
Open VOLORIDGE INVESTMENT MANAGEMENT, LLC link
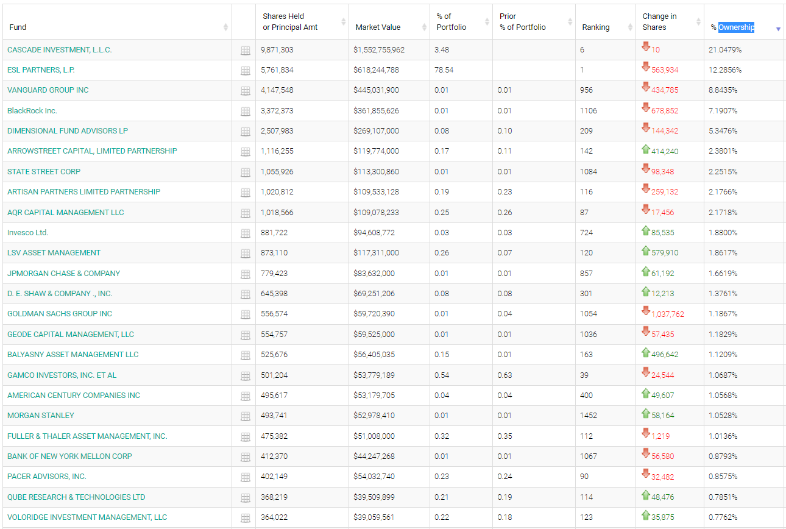[x=87, y=517]
